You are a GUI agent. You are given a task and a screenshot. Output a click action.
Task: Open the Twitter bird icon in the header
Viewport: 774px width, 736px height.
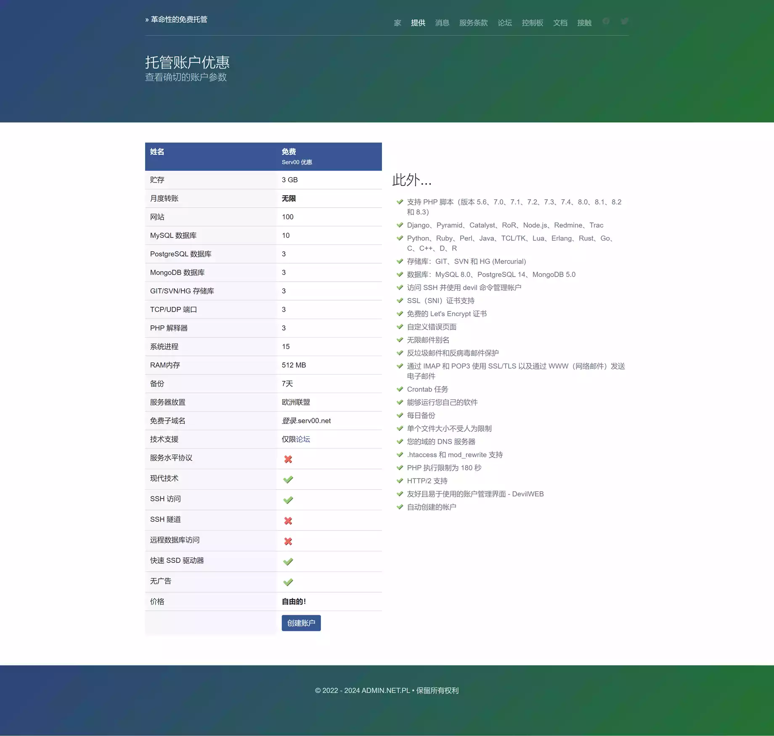(x=625, y=21)
